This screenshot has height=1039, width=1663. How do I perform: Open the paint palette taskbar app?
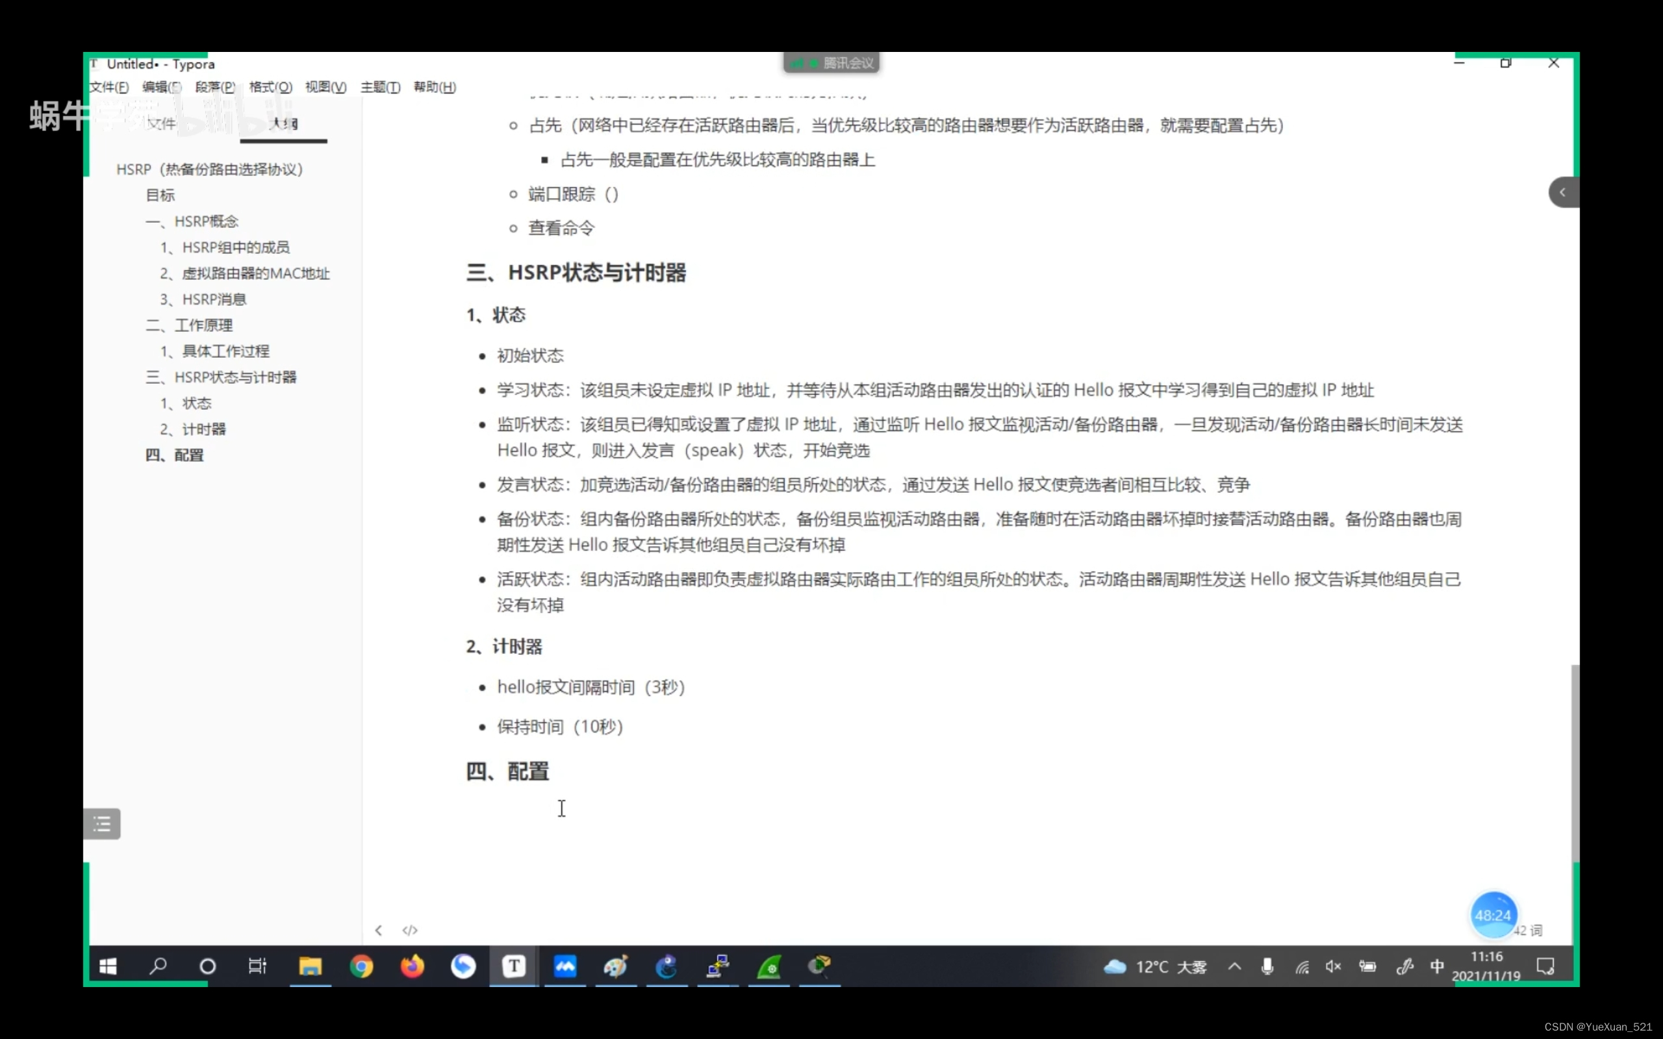click(616, 967)
